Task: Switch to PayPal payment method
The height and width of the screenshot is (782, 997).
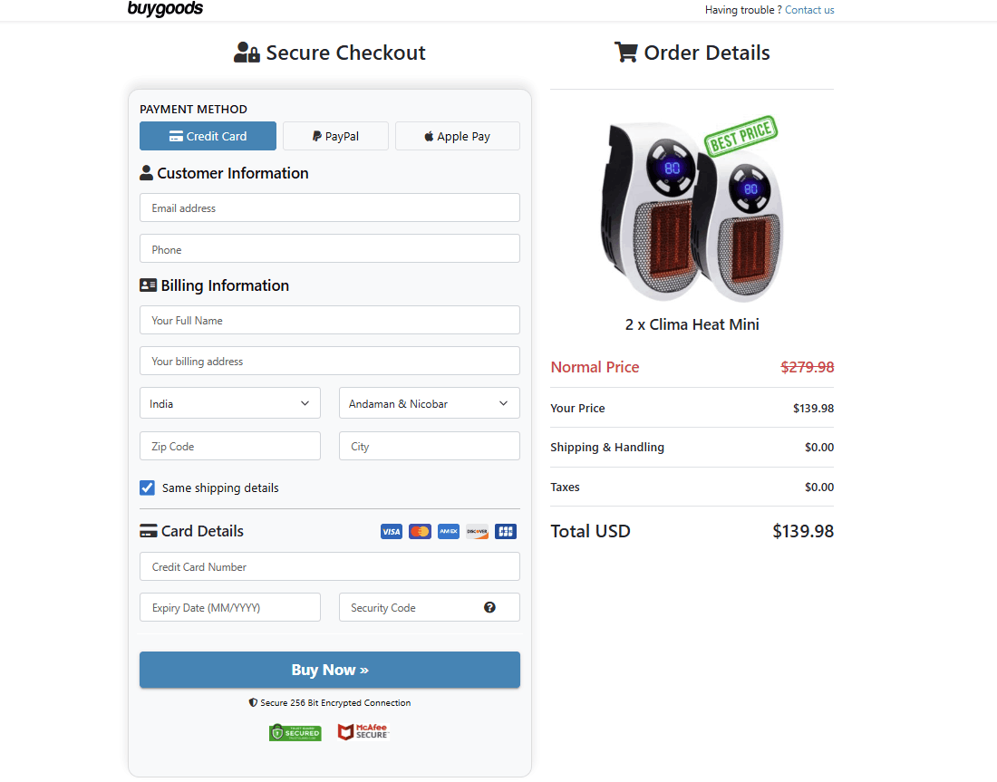Action: 335,136
